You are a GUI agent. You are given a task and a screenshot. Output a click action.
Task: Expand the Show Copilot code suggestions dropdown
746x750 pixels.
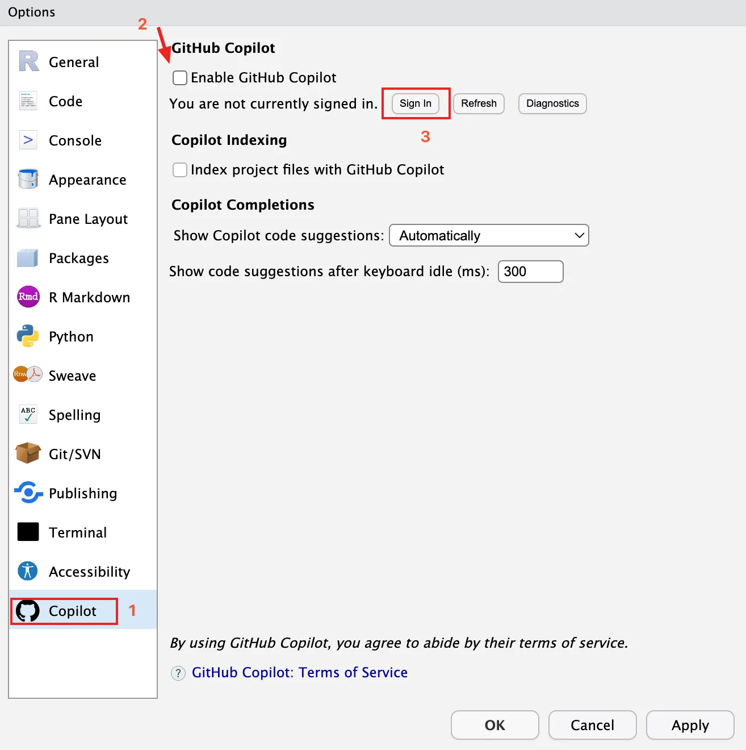click(489, 235)
